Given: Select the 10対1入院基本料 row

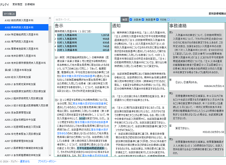Looking at the screenshot, I should pos(82,35).
